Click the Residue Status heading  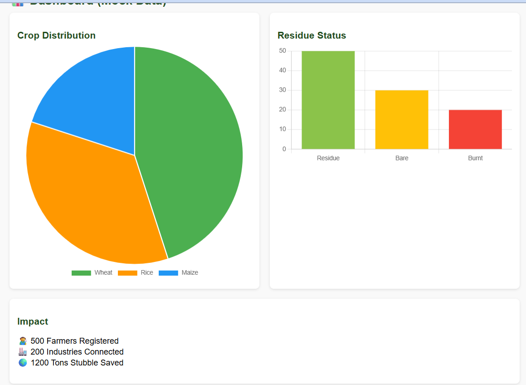tap(312, 35)
